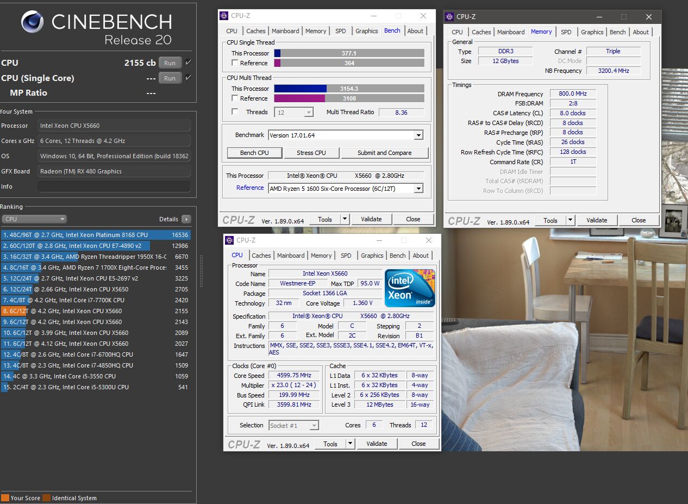Click the Your Score orange legend swatch
The height and width of the screenshot is (504, 688).
(x=5, y=498)
